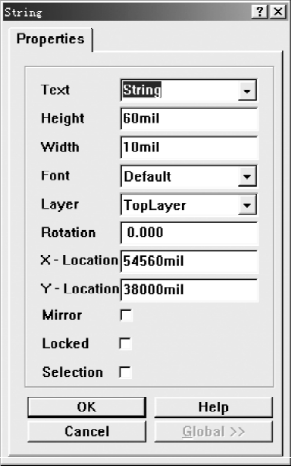Check the Selection checkbox

coord(125,372)
